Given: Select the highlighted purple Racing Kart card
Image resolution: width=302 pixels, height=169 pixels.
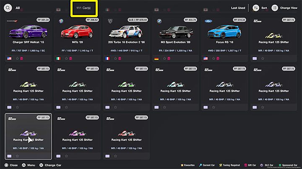Looking at the screenshot, I should point(29,136).
